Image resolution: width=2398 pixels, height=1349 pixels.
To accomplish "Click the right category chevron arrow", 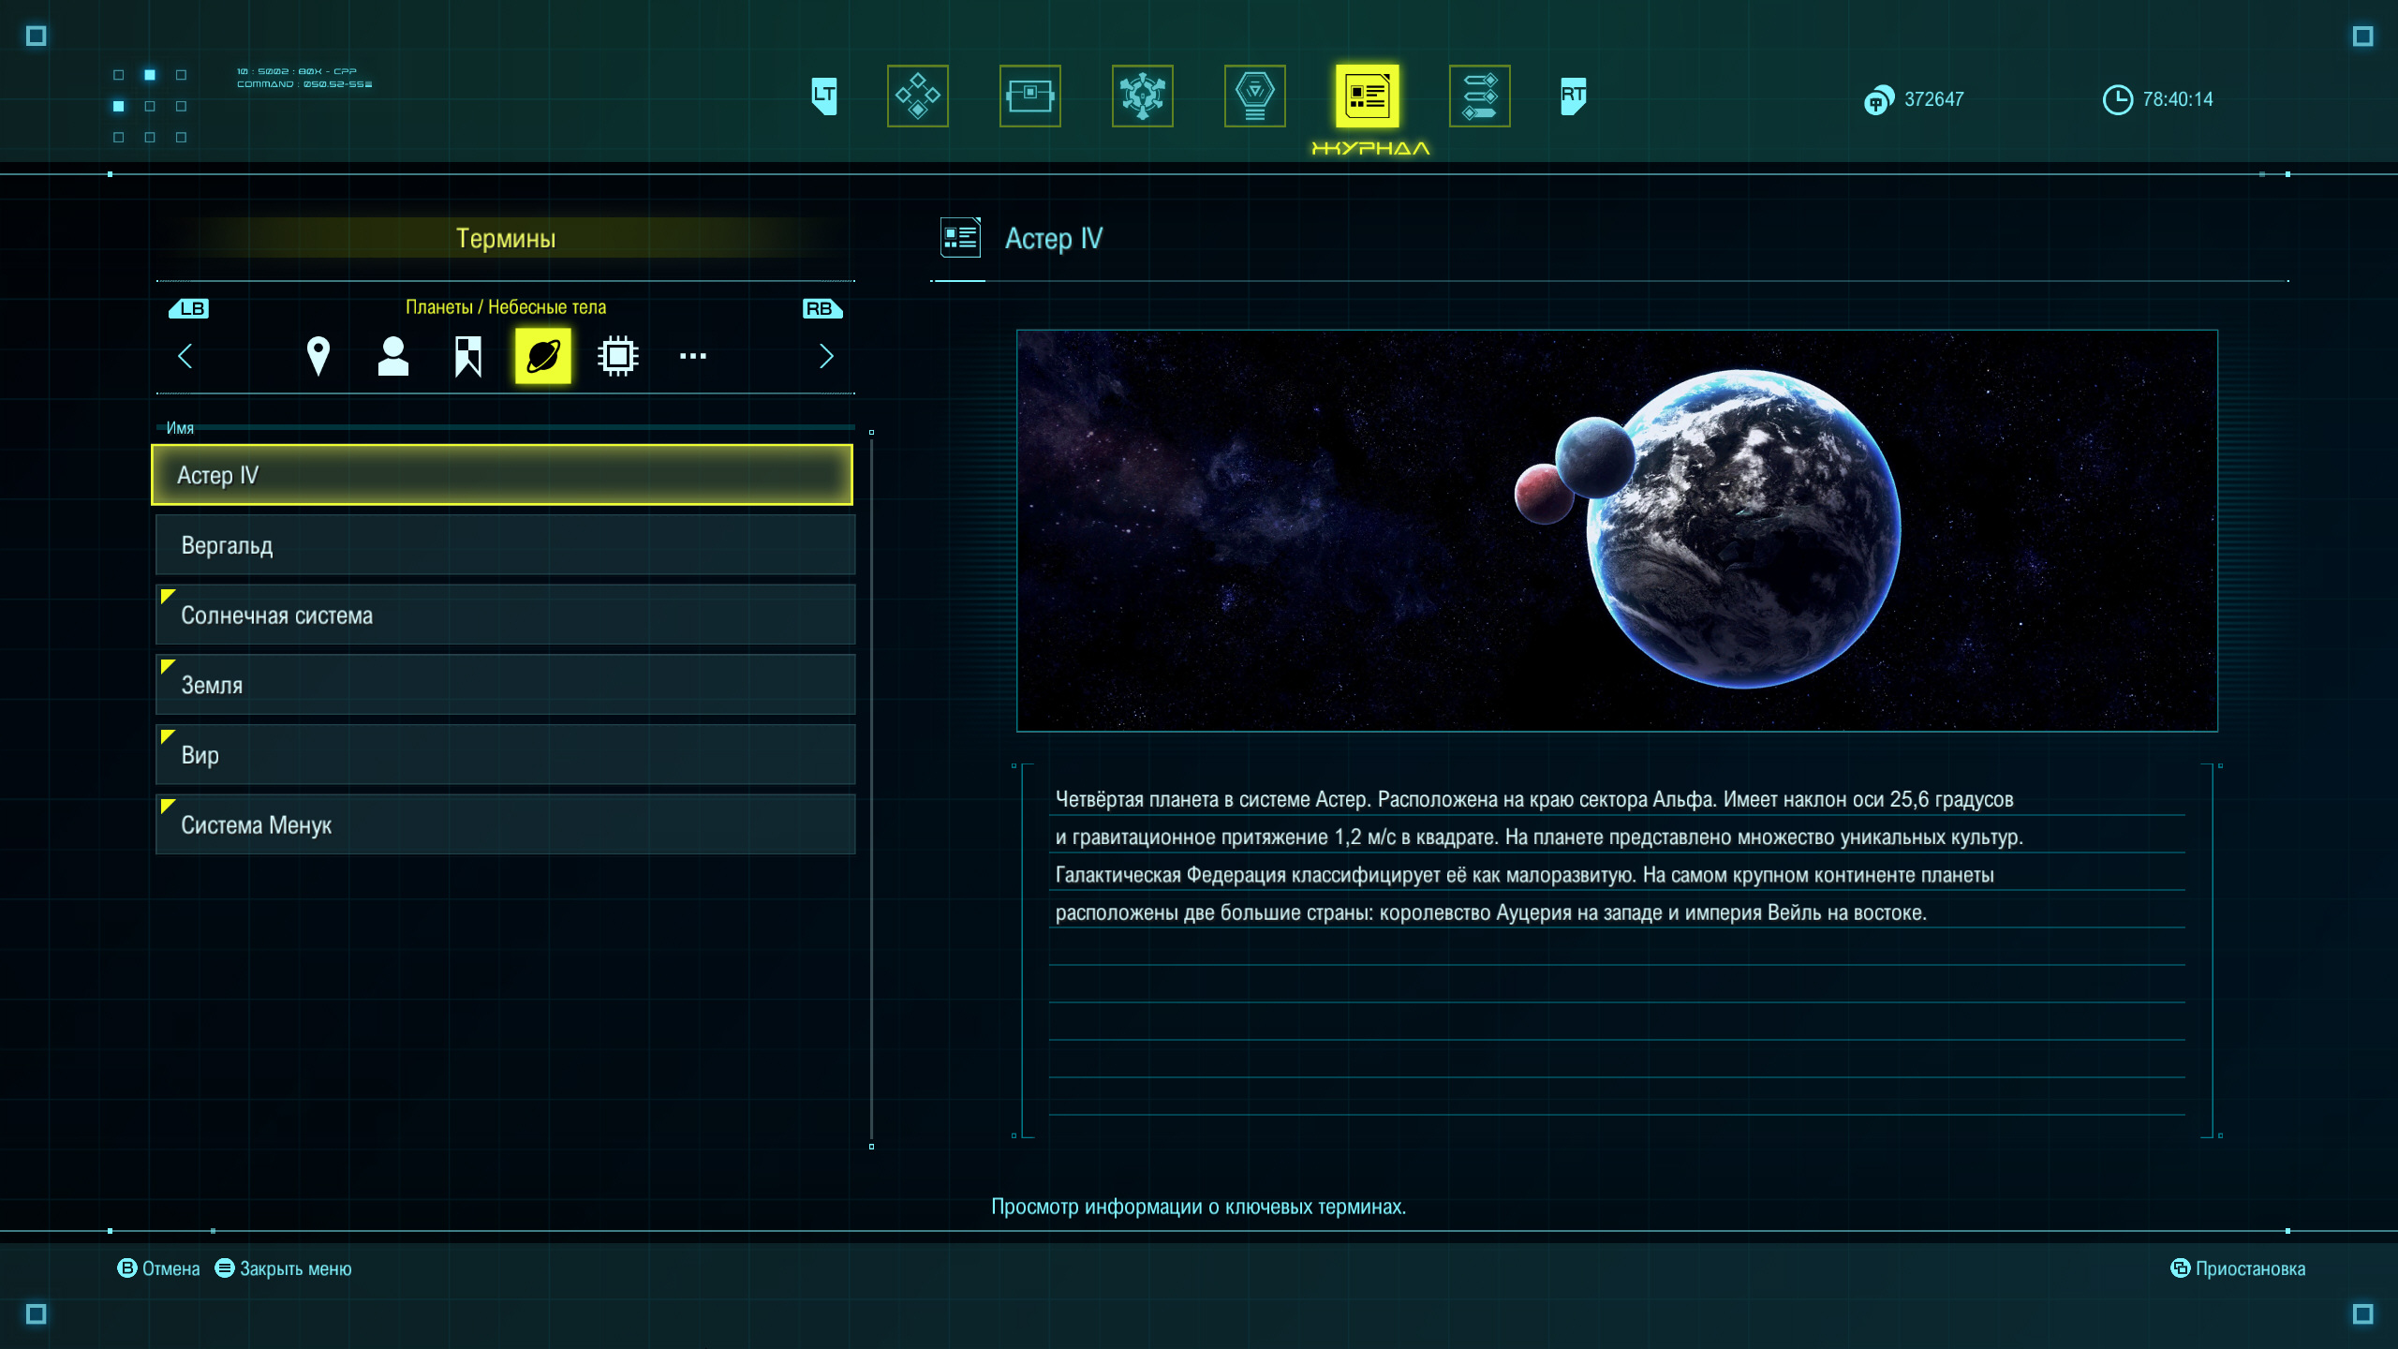I will tap(825, 356).
